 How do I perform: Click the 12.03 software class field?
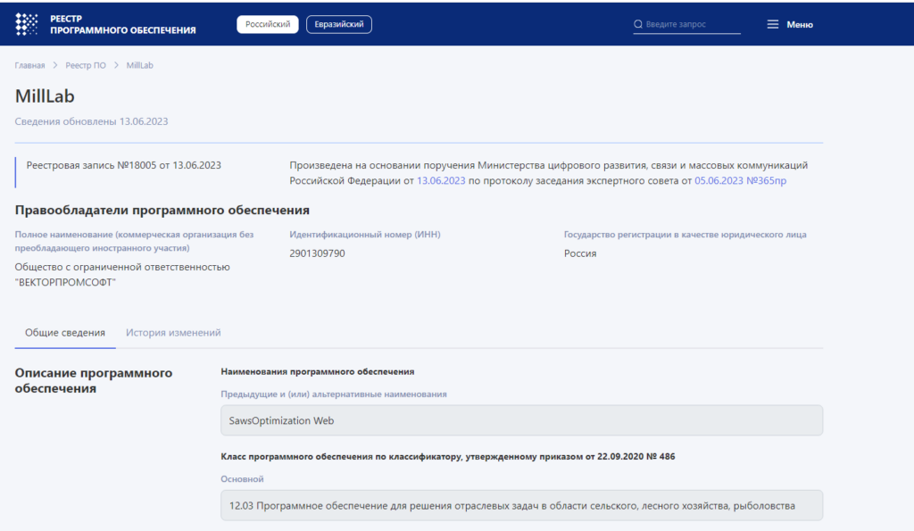pyautogui.click(x=521, y=505)
